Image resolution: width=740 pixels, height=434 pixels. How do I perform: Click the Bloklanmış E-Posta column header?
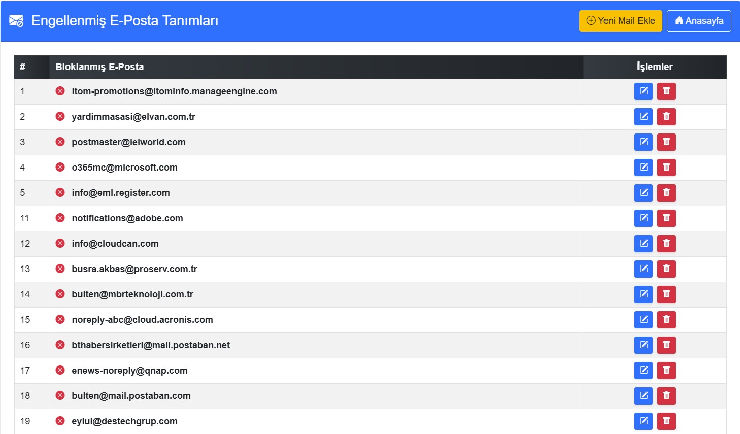pyautogui.click(x=99, y=67)
